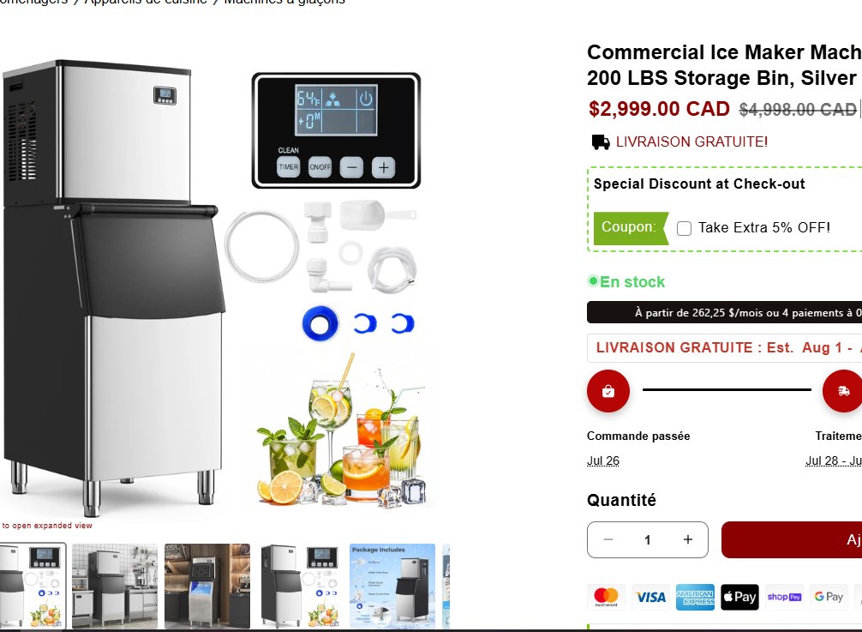Viewport: 862px width, 632px height.
Task: Select the Package Includes thumbnail
Action: pos(392,586)
